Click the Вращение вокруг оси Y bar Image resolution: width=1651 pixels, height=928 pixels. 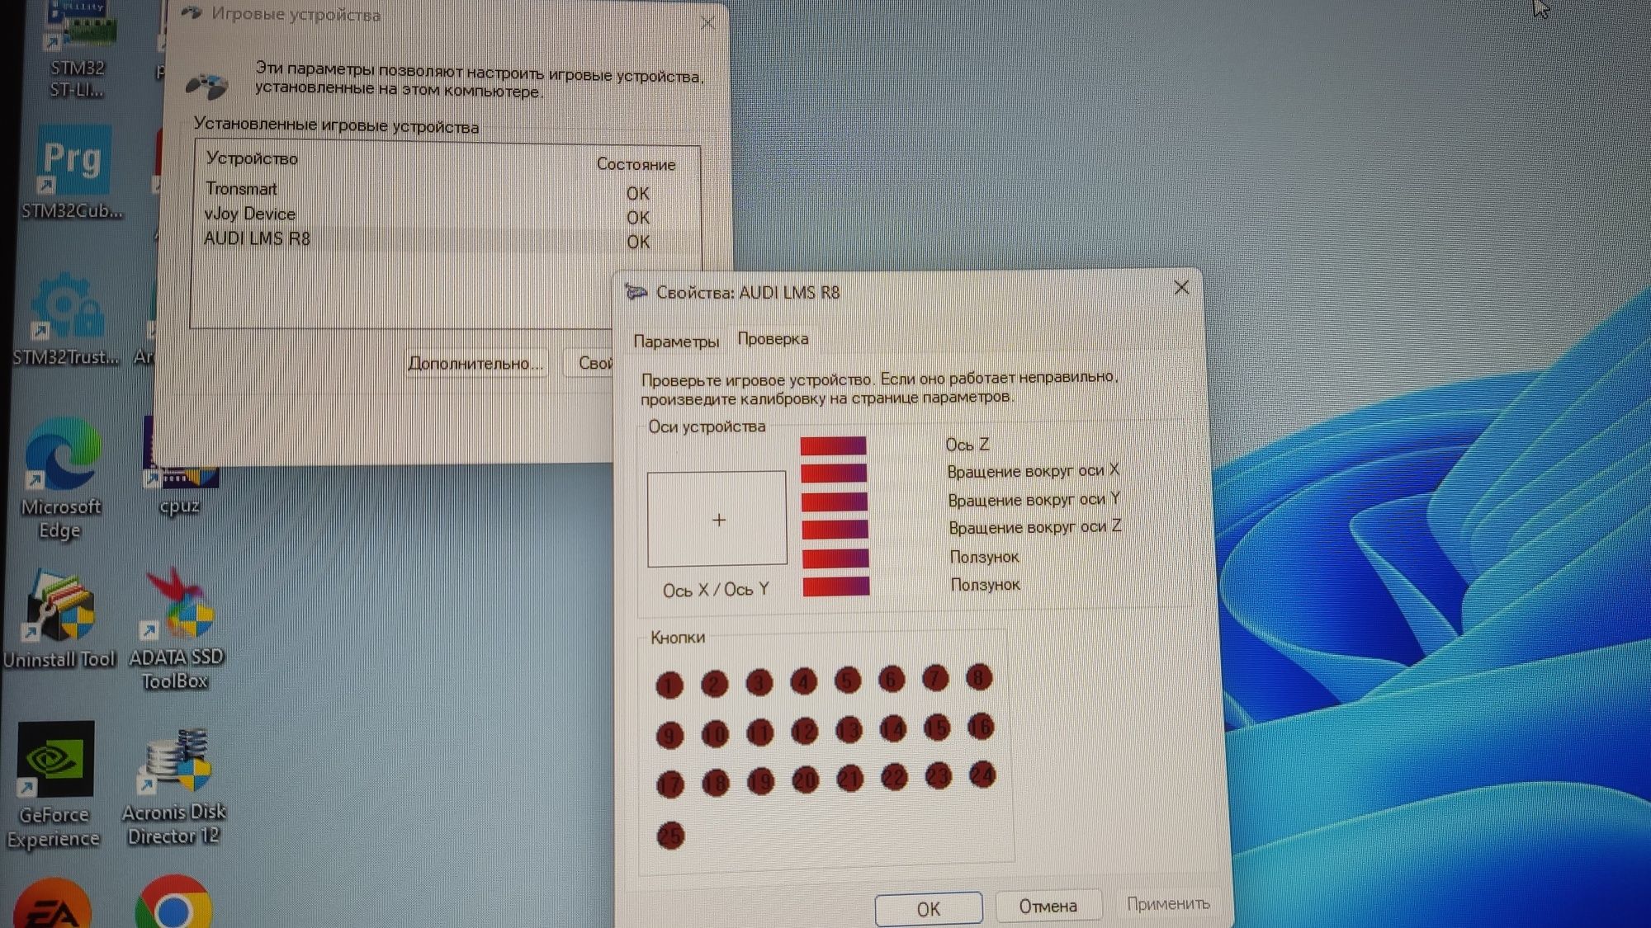click(835, 502)
